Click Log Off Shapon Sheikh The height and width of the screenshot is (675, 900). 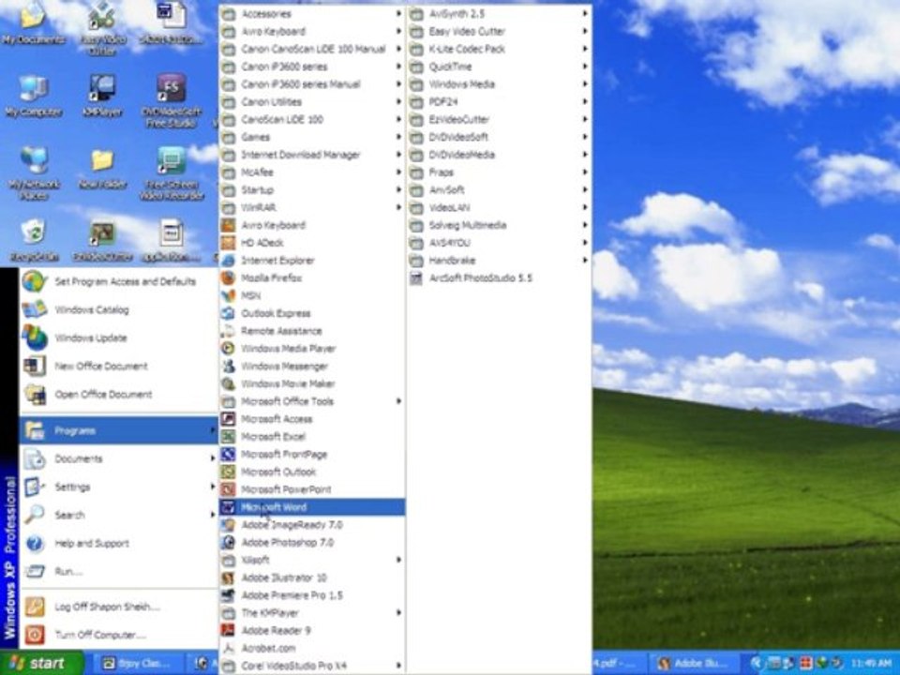point(118,607)
